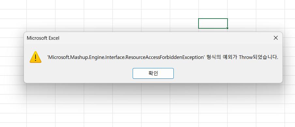Click the ResourceAccessForbiddenException error message text
Screen dimensions: 295x127
coord(163,57)
